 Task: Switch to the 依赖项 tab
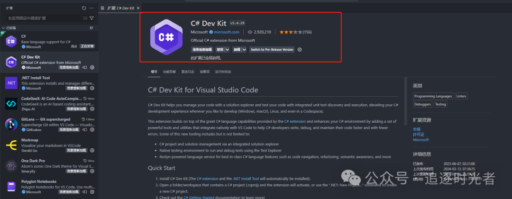[204, 72]
